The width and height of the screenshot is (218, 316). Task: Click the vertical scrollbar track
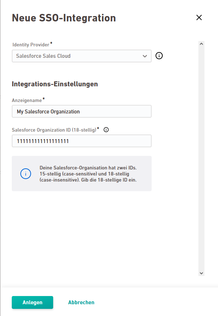click(201, 159)
